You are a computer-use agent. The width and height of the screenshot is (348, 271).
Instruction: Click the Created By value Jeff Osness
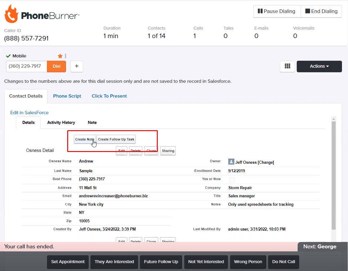tap(107, 229)
